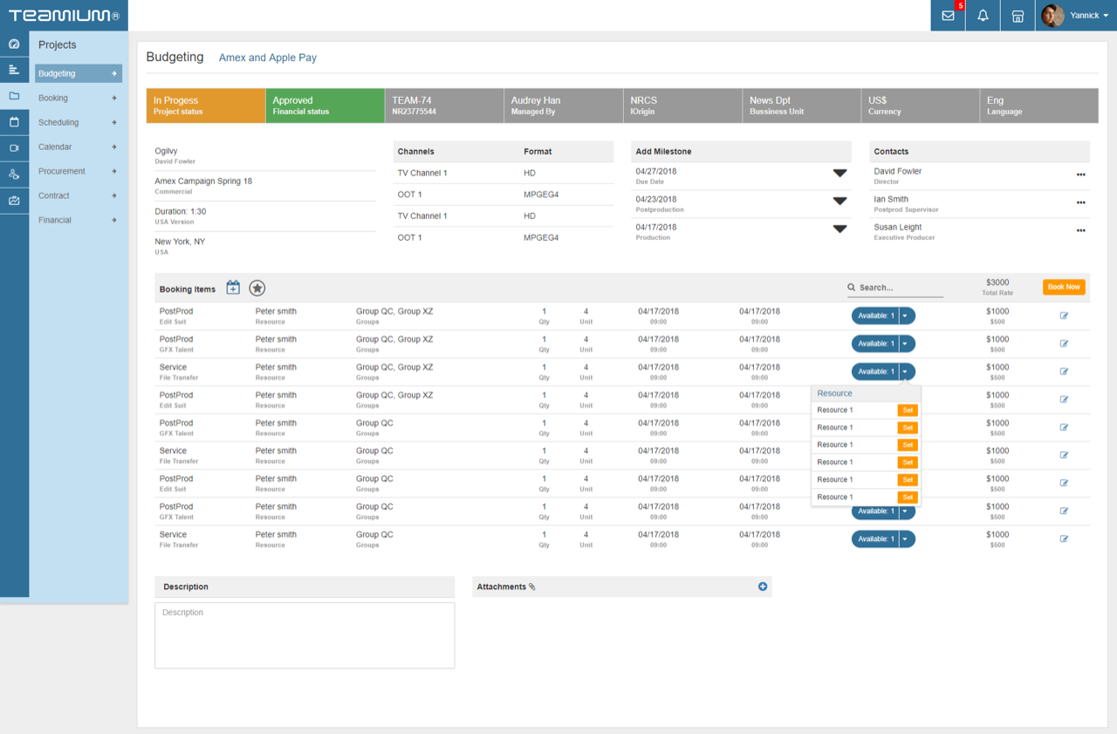Click the video camera sidebar icon
1117x734 pixels.
pos(14,148)
